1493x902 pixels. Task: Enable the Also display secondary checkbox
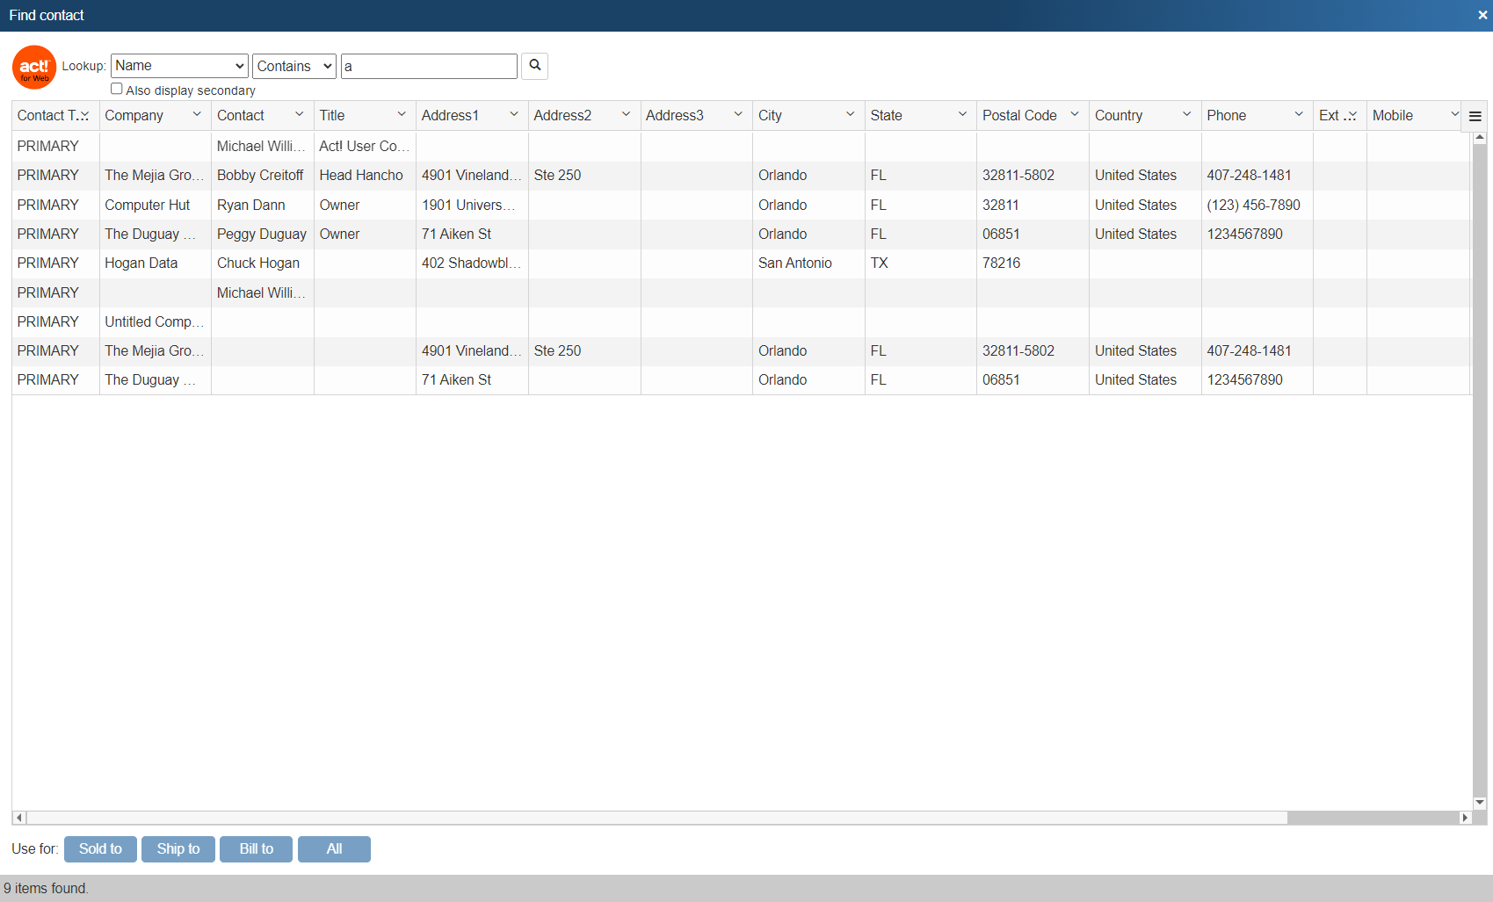[x=116, y=89]
